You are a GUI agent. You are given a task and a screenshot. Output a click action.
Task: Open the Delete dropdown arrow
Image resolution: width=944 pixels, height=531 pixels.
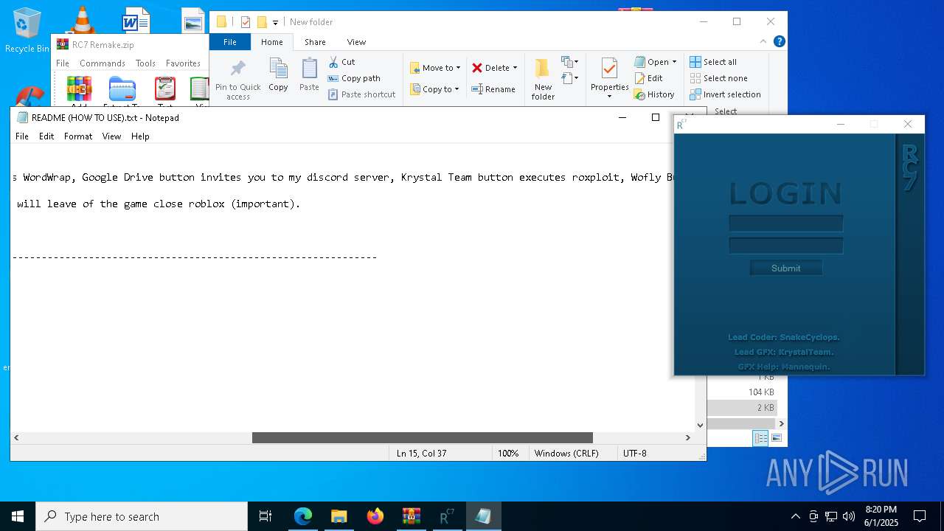pos(515,68)
